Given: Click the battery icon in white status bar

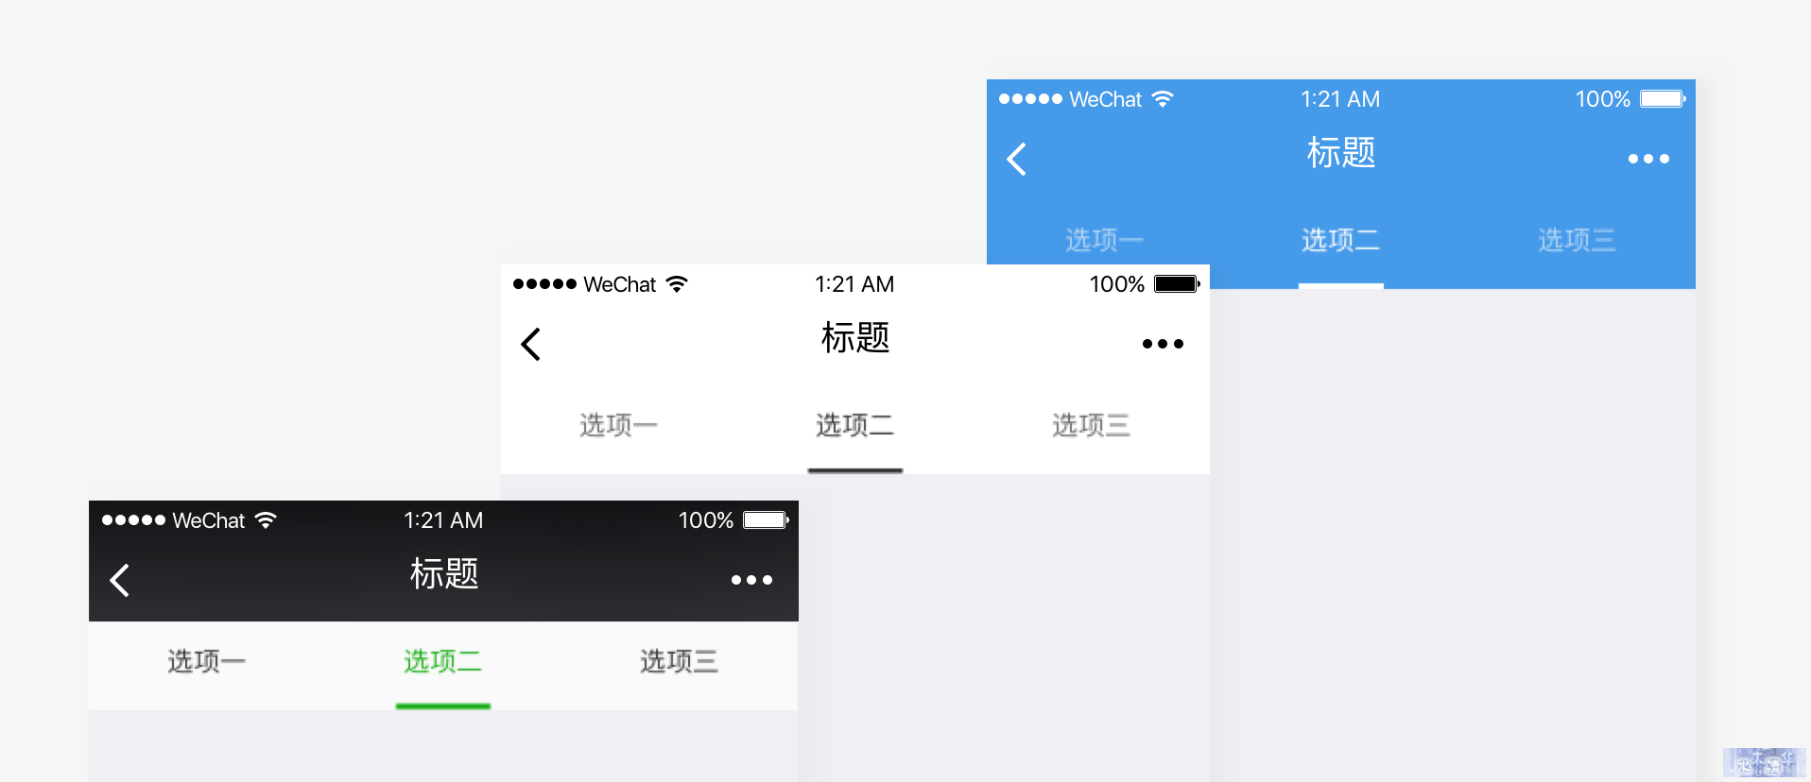Looking at the screenshot, I should point(1178,284).
